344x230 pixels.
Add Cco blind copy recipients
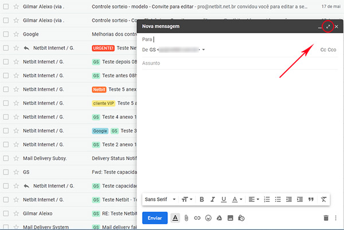[332, 50]
